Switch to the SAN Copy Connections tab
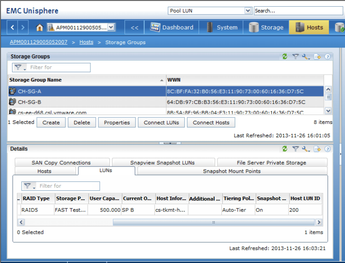The image size is (345, 263). coord(62,162)
